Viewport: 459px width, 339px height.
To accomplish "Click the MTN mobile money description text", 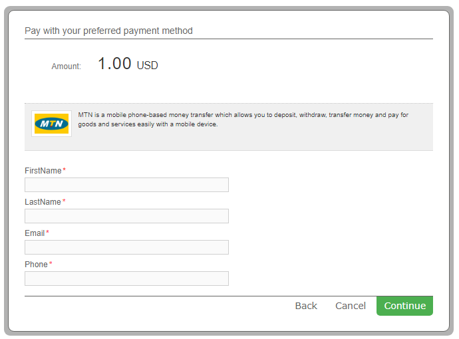I will pos(243,120).
